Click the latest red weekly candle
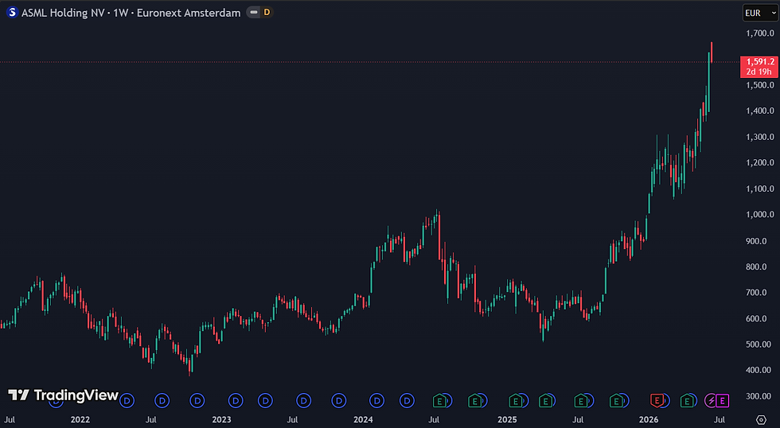The width and height of the screenshot is (780, 428). (x=712, y=53)
